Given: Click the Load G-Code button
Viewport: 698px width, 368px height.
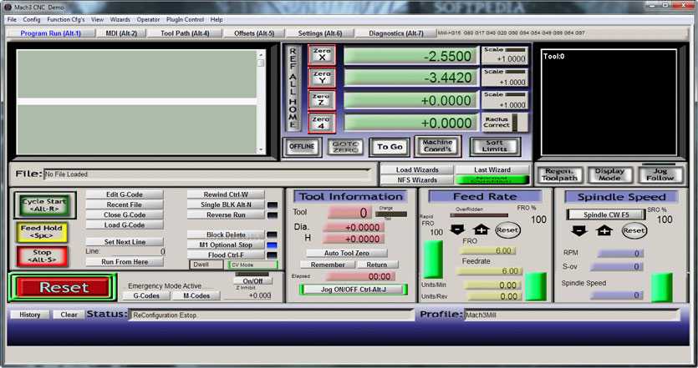Looking at the screenshot, I should (x=124, y=224).
